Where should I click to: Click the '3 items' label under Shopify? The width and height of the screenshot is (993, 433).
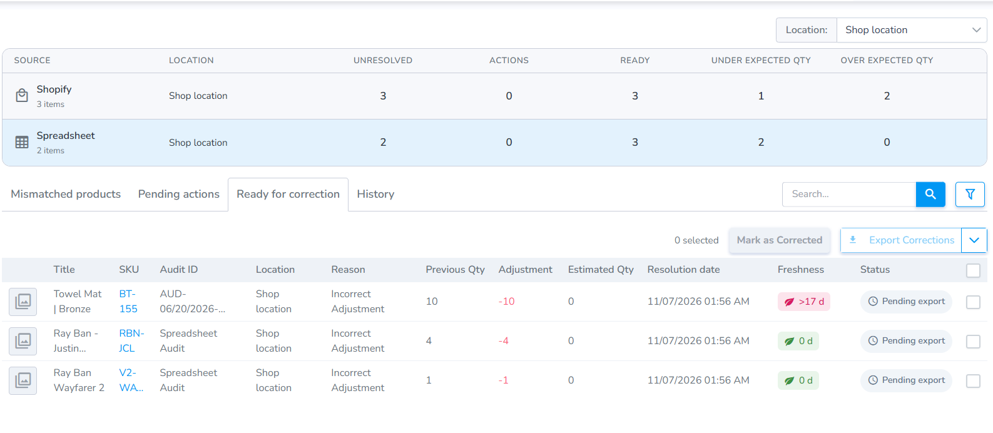pyautogui.click(x=50, y=104)
